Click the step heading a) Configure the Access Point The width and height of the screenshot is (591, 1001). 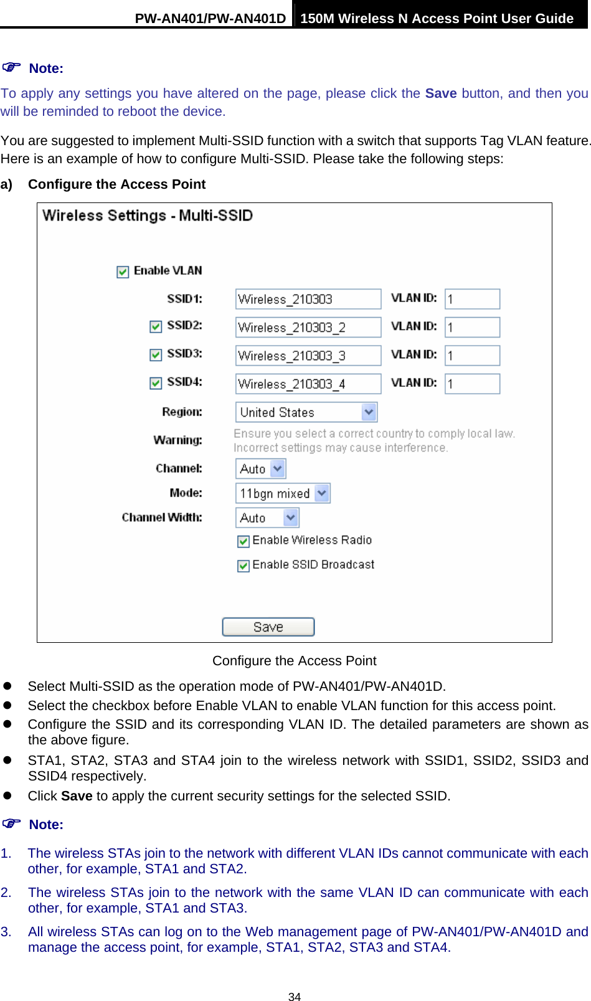click(103, 184)
